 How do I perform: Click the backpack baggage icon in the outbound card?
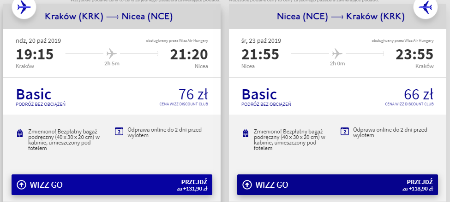[20, 133]
